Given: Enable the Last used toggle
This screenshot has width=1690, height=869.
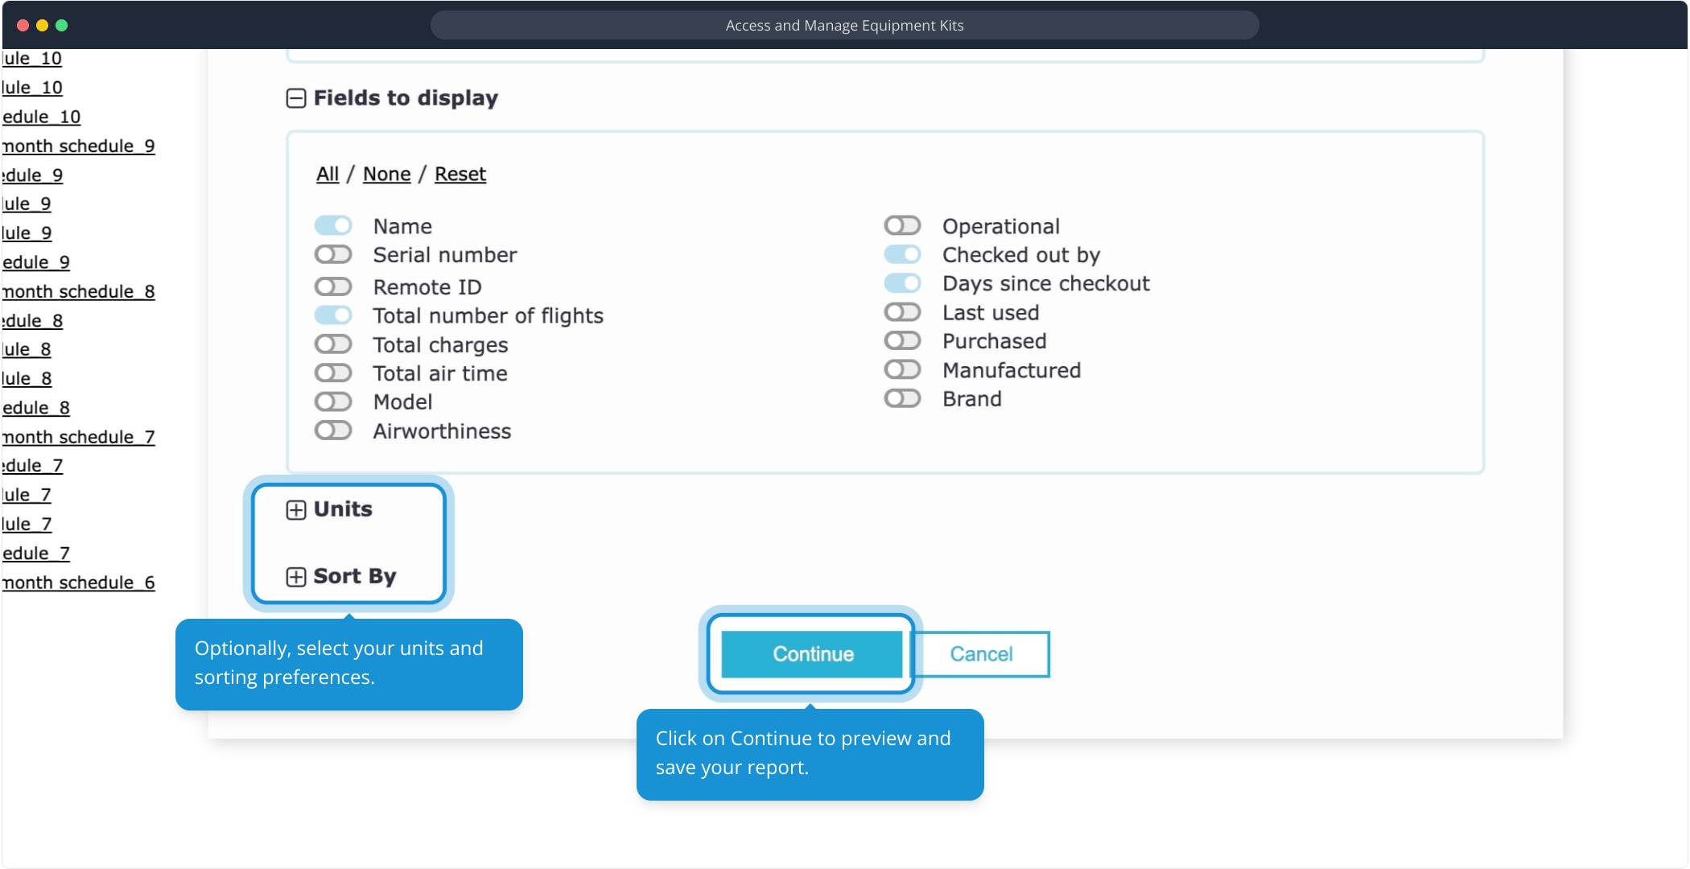Looking at the screenshot, I should 902,312.
